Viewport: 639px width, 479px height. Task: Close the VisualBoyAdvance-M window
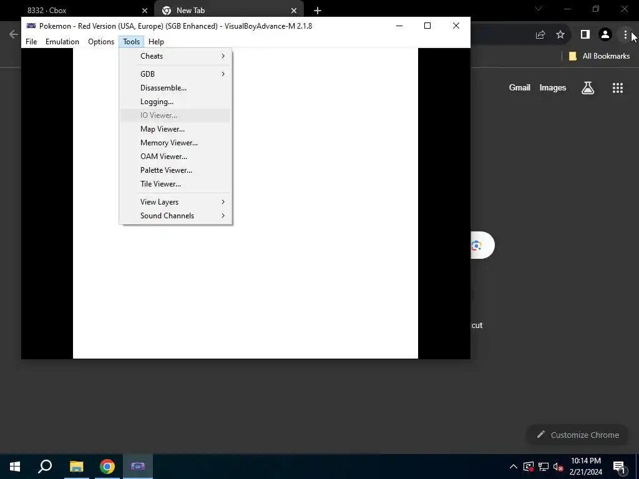(456, 26)
